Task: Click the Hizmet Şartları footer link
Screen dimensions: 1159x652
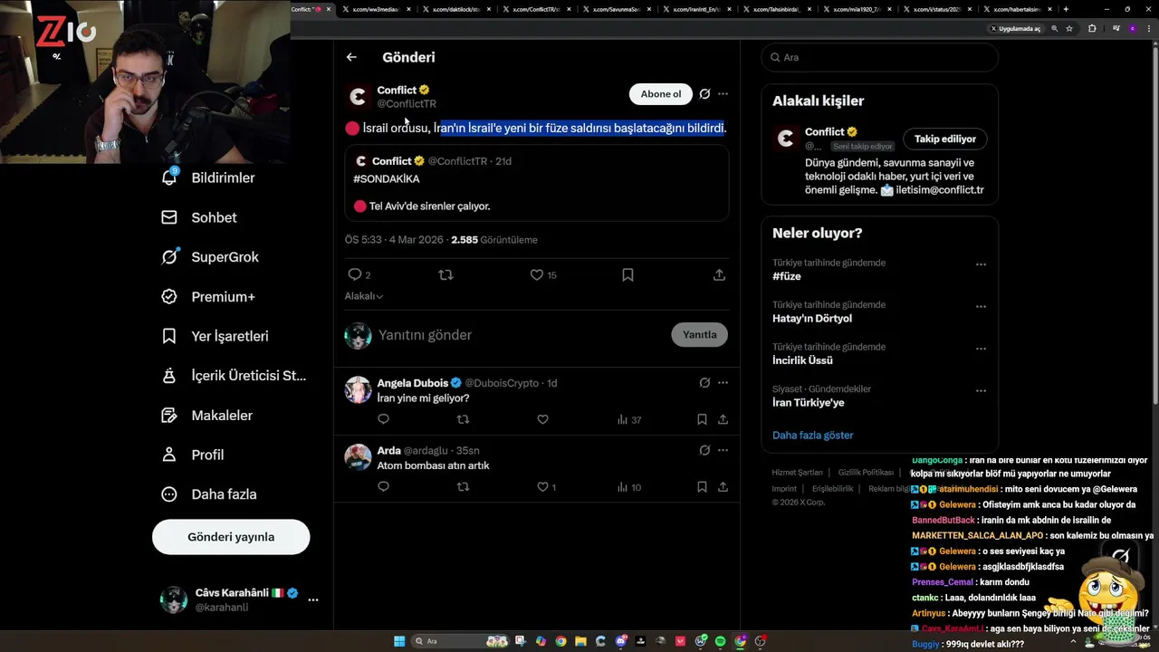Action: [x=797, y=473]
